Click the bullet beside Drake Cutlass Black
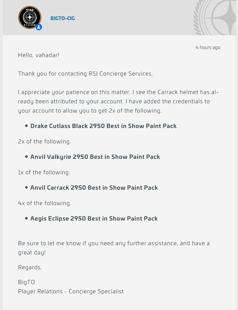This screenshot has height=310, width=238. click(27, 126)
